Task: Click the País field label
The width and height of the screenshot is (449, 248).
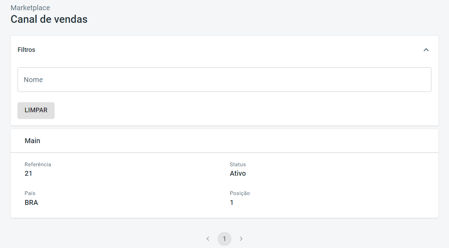Action: click(x=30, y=193)
